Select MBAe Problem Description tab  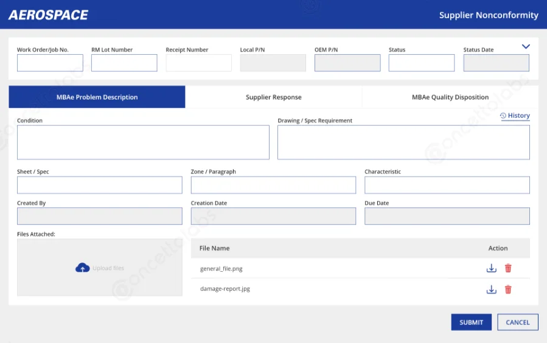[97, 97]
